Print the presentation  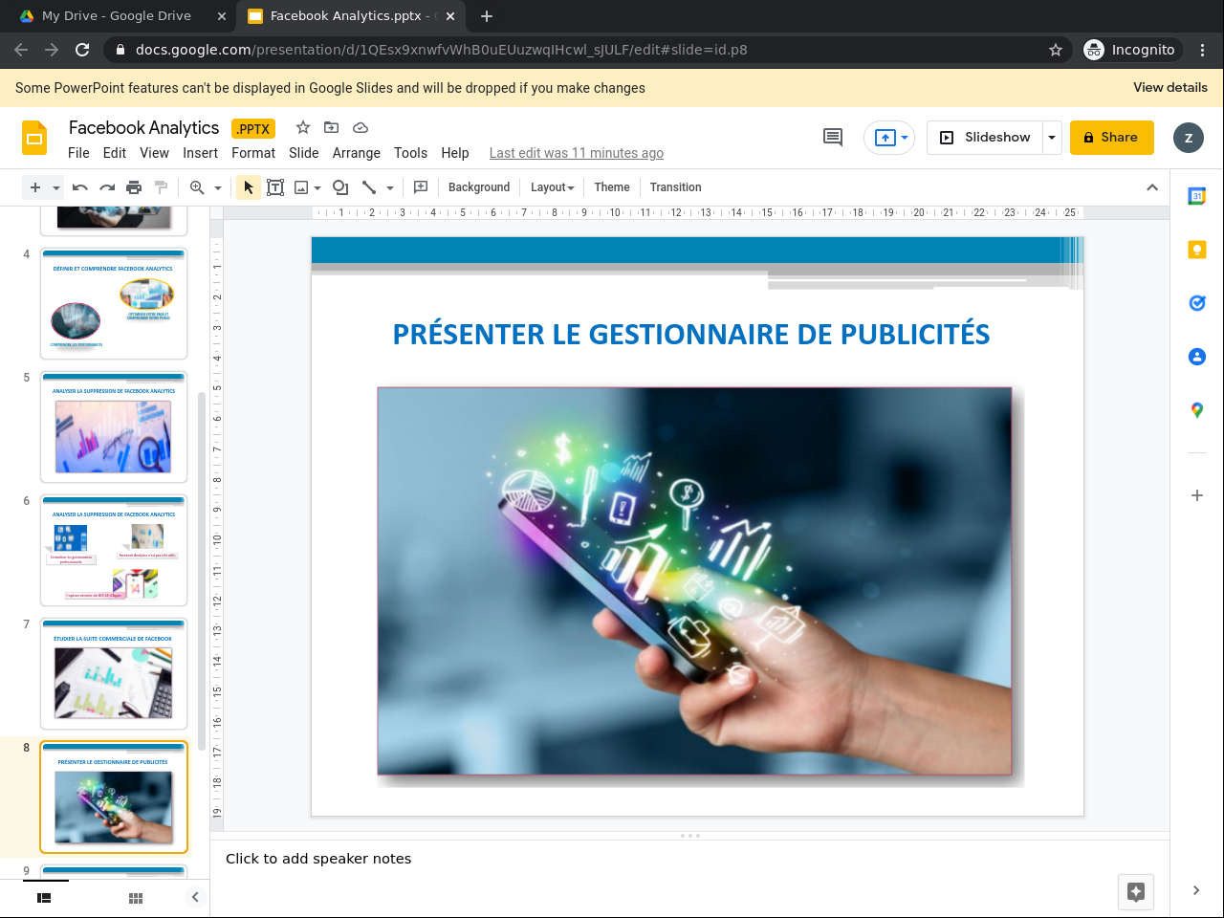[x=134, y=187]
